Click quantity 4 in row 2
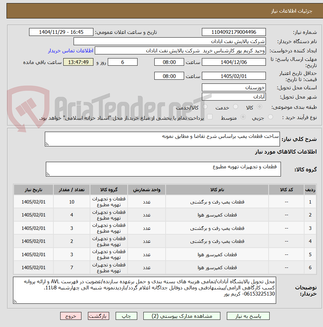This screenshot has height=327, width=323. [72, 215]
